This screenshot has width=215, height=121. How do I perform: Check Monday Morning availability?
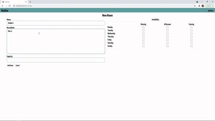[143, 27]
